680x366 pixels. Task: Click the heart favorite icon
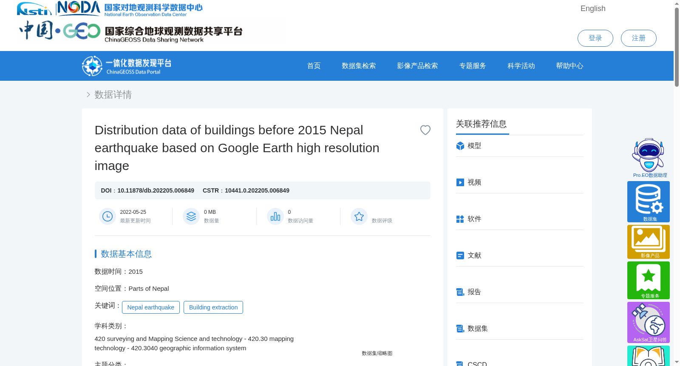[425, 130]
